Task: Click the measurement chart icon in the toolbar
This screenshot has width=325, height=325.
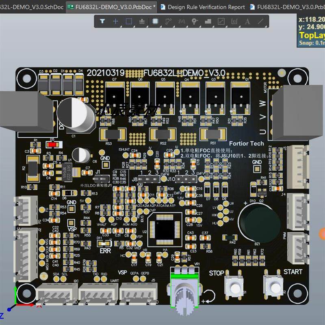Action: tap(141, 20)
